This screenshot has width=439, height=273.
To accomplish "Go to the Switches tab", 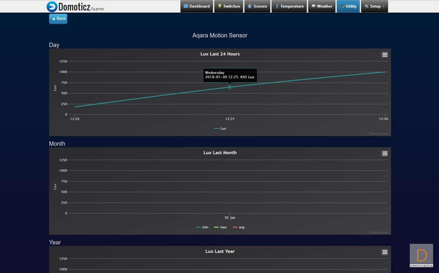I will (229, 6).
